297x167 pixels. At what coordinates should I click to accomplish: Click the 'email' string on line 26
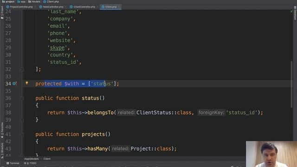click(57, 26)
